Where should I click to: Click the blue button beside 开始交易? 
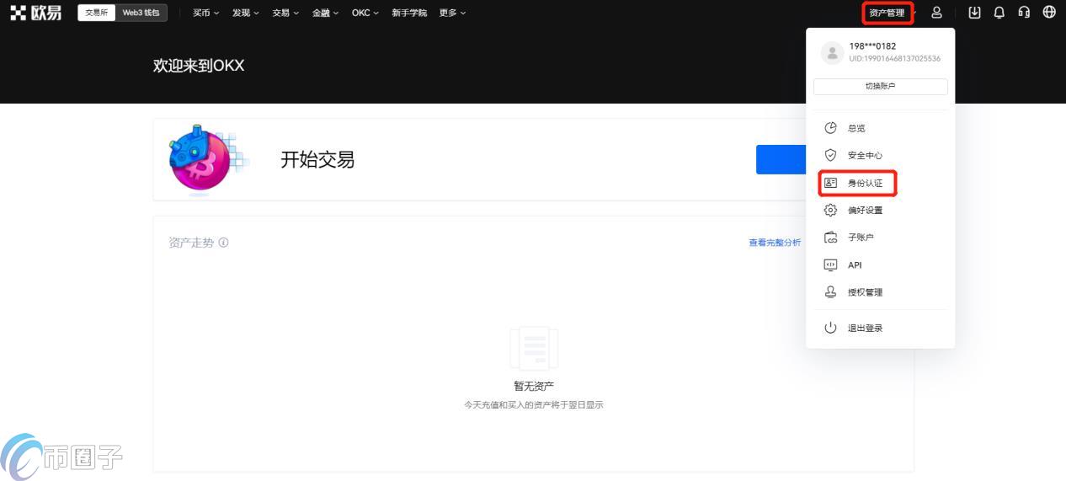[x=781, y=159]
